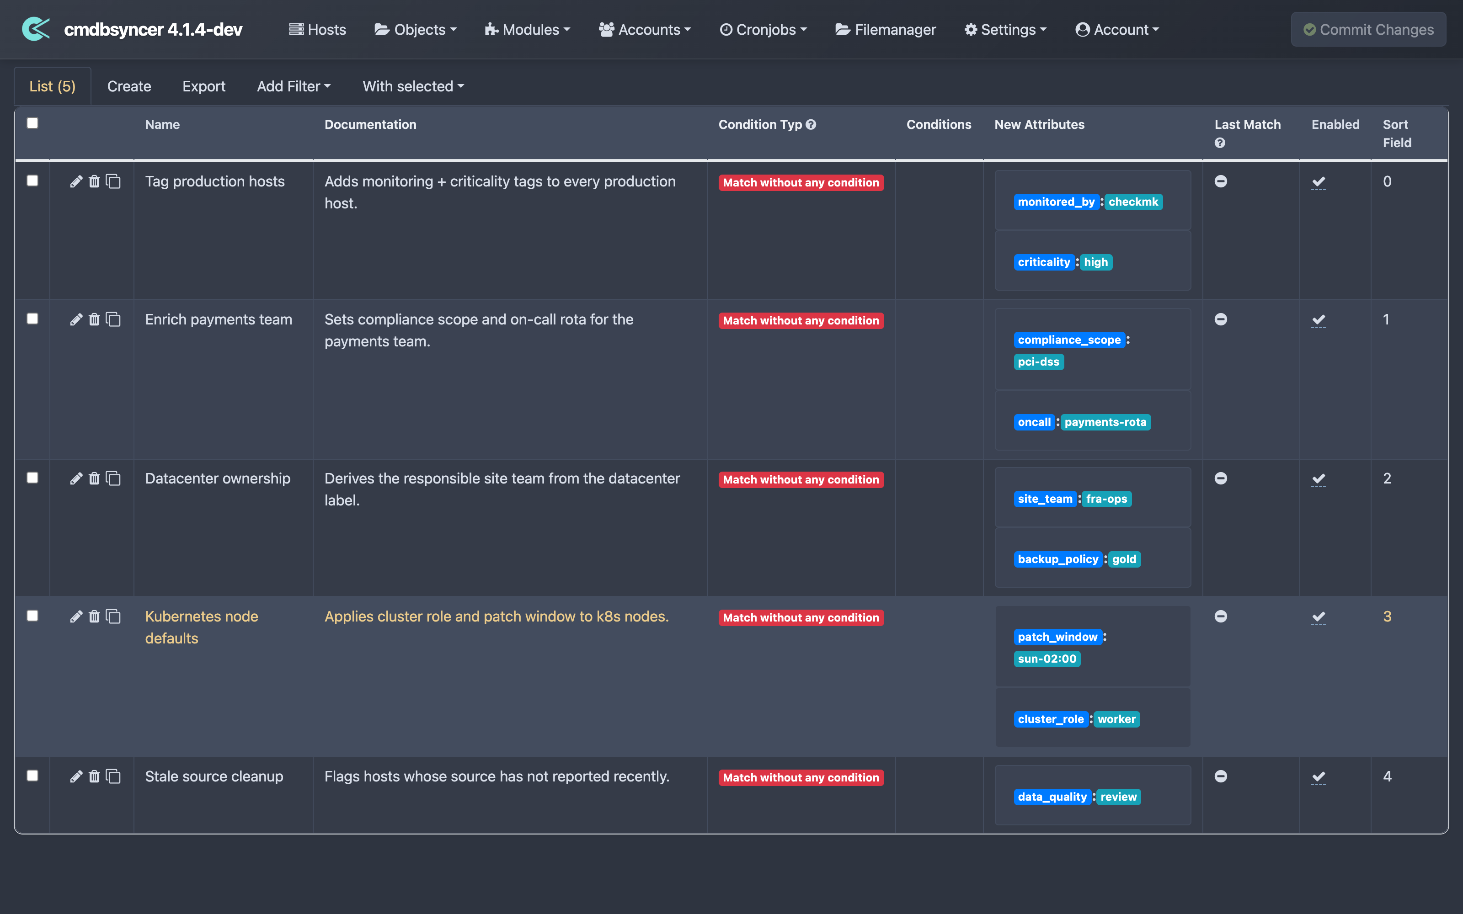Delete the Datacenter ownership rule
This screenshot has width=1463, height=914.
click(x=94, y=478)
